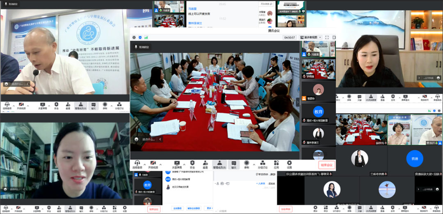Screen dimensions: 443x214
Task: Expand recording caret in elder man's window
Action: click(111, 106)
